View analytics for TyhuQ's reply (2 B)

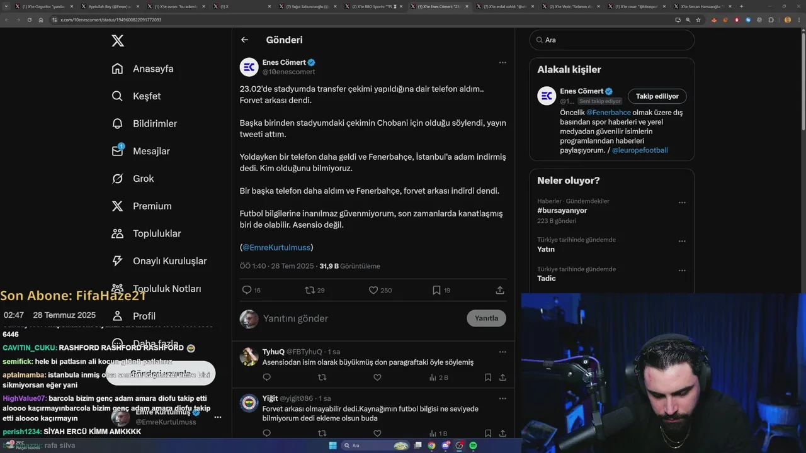pyautogui.click(x=438, y=377)
